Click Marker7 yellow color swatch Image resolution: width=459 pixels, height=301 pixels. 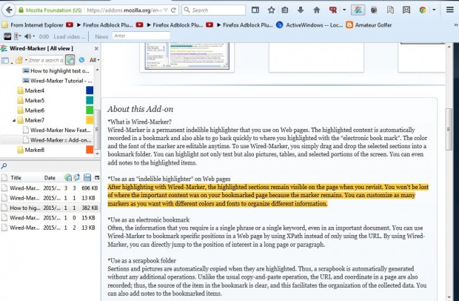[x=90, y=120]
